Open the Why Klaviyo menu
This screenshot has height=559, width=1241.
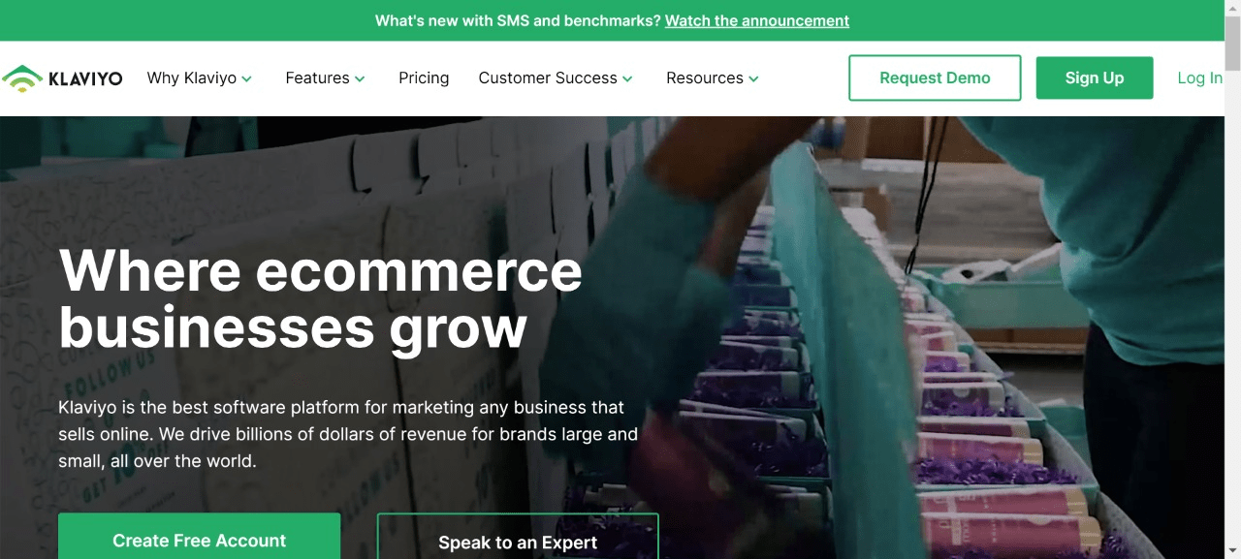click(192, 78)
